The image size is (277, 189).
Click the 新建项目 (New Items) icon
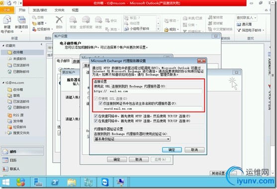point(21,20)
